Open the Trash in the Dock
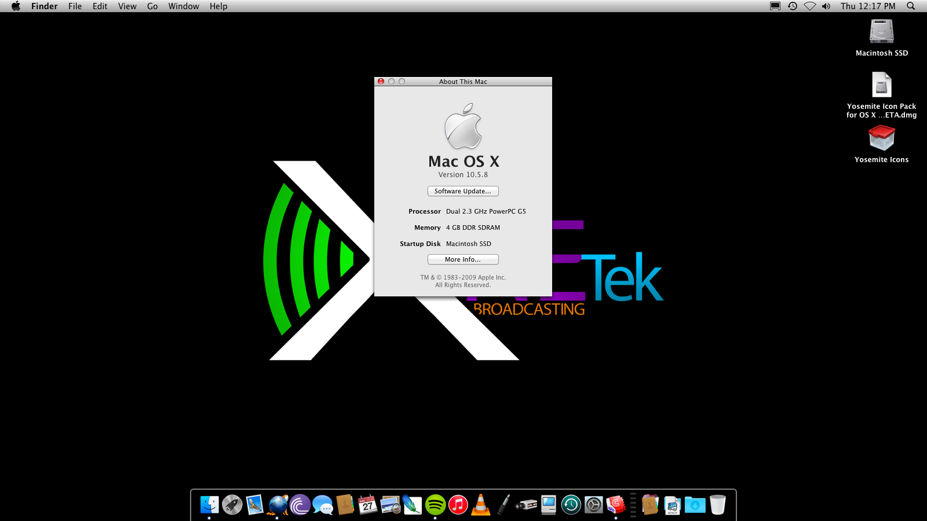The height and width of the screenshot is (521, 927). (717, 505)
